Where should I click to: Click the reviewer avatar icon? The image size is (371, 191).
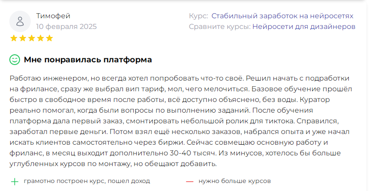[20, 21]
